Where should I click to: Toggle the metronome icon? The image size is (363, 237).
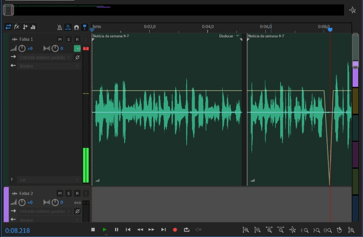(x=60, y=27)
